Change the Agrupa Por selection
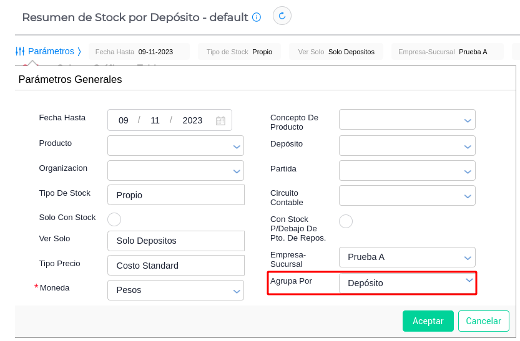 [x=407, y=283]
